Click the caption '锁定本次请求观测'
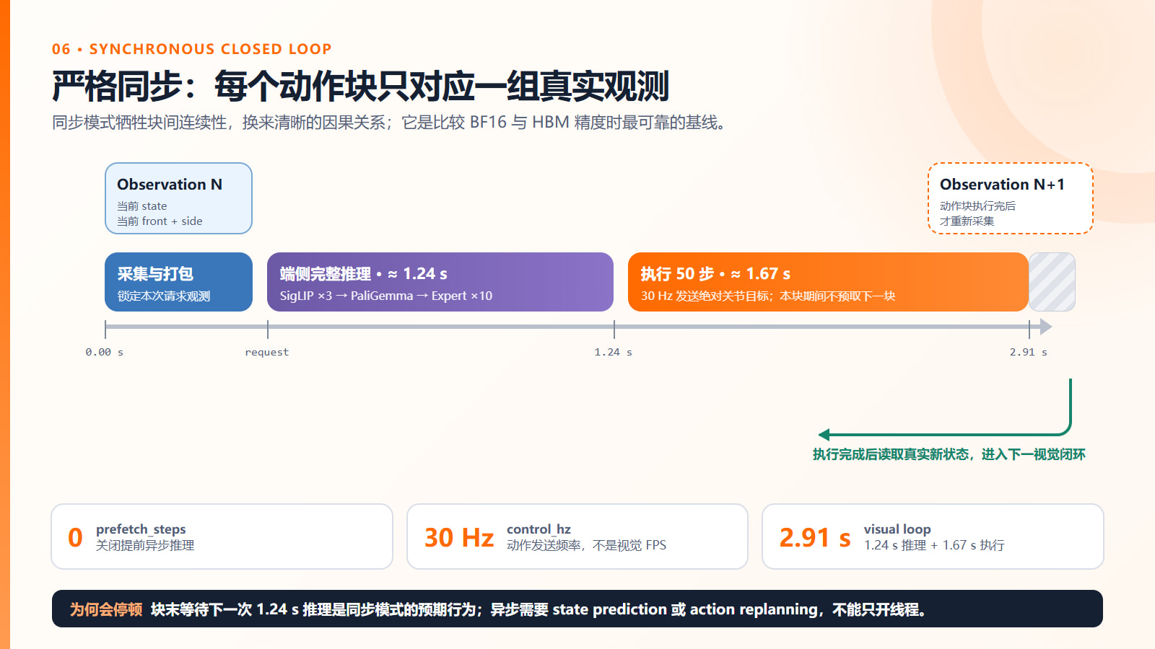Image resolution: width=1155 pixels, height=649 pixels. (x=164, y=296)
